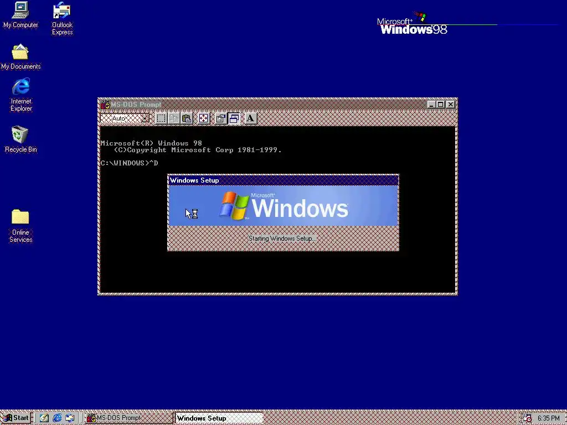Maximize the MS-DOS Prompt window
This screenshot has height=425, width=567.
pyautogui.click(x=440, y=105)
